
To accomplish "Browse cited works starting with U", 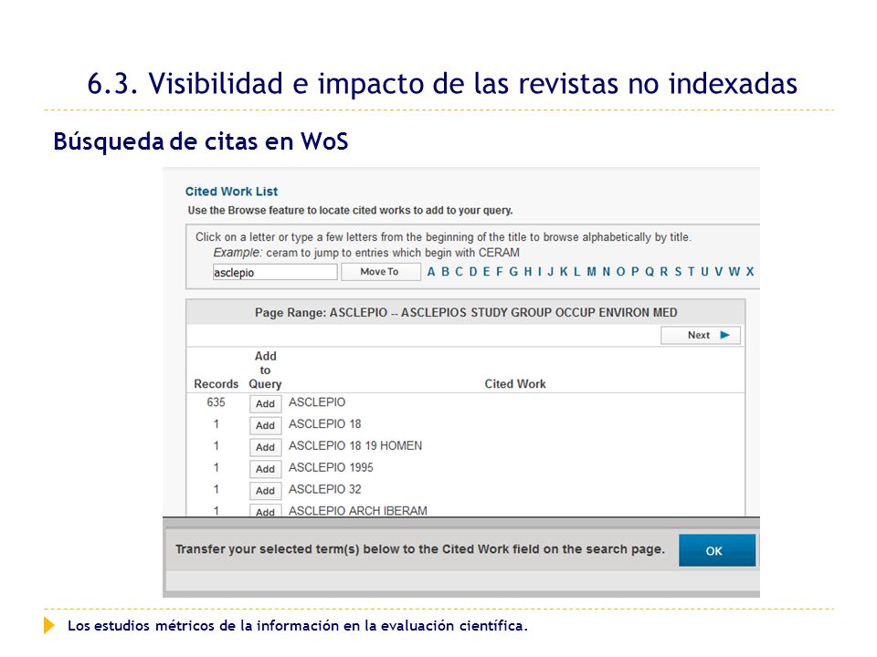I will [x=704, y=272].
